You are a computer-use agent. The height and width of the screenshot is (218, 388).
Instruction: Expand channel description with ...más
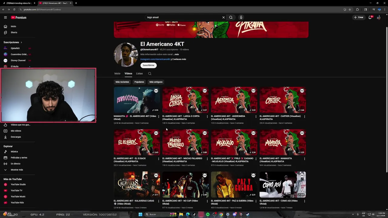[x=176, y=54]
